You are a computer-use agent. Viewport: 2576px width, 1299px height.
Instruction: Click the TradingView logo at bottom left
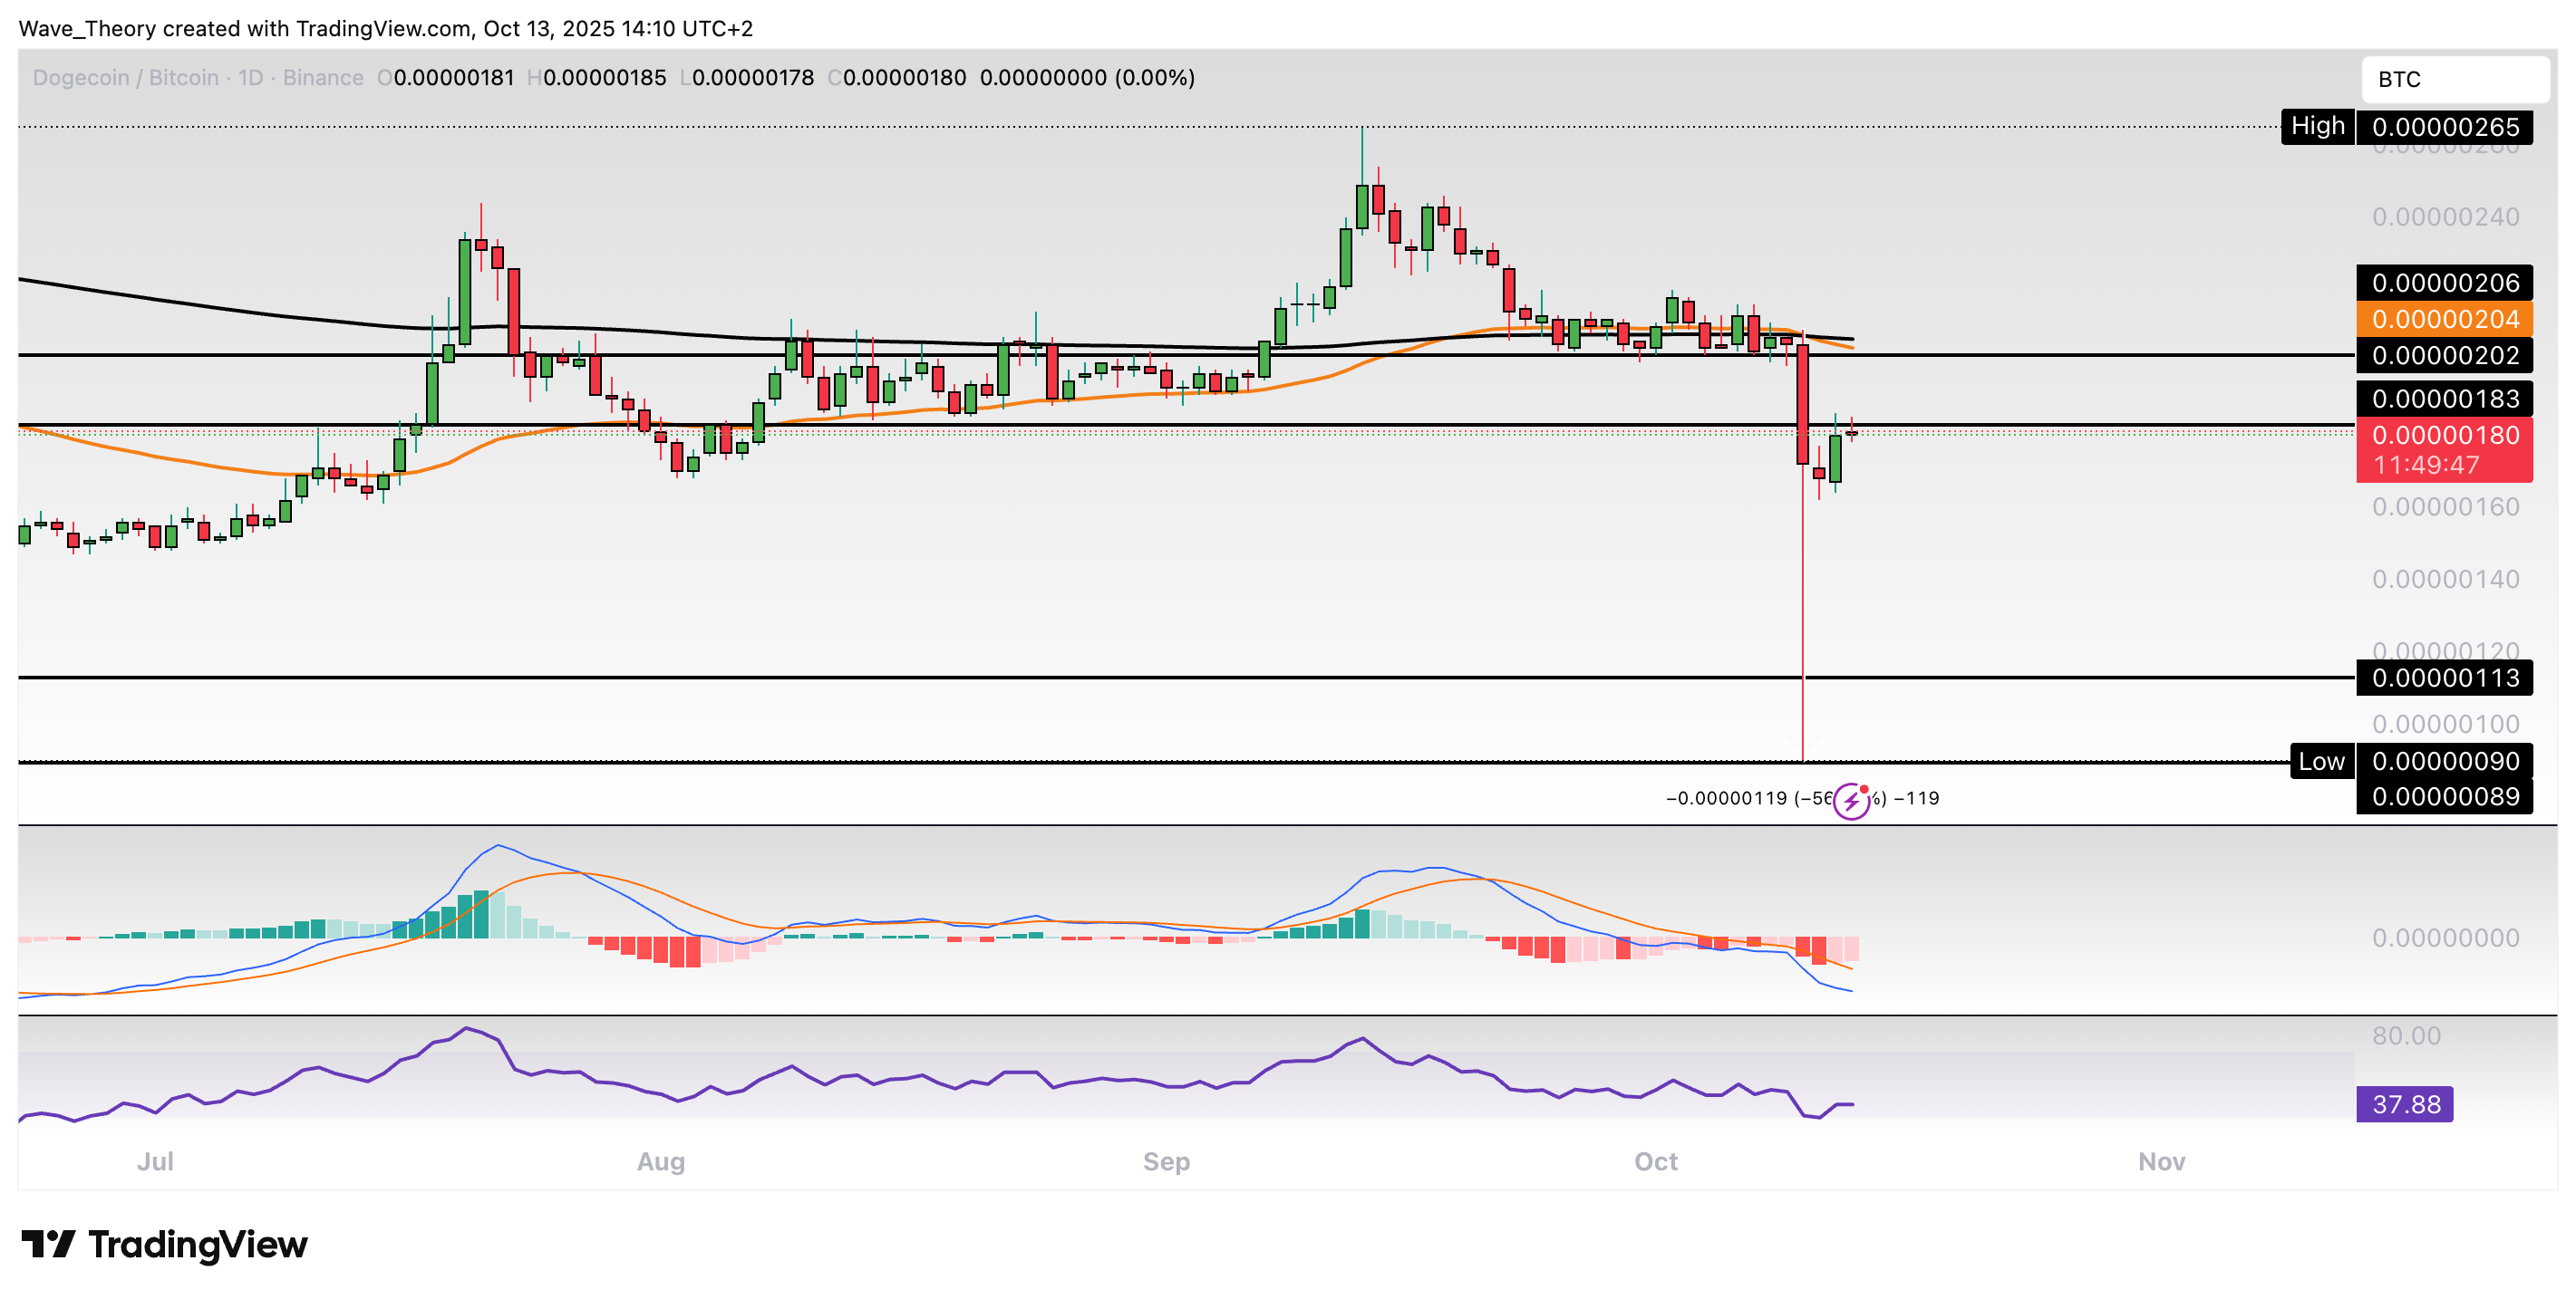164,1244
